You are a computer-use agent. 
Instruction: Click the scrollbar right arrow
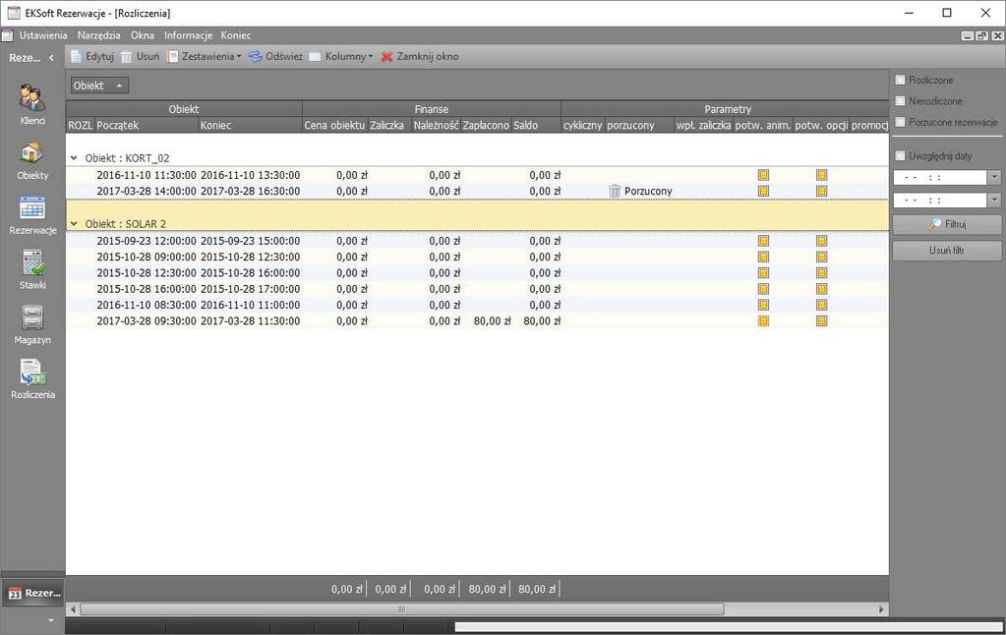(881, 609)
